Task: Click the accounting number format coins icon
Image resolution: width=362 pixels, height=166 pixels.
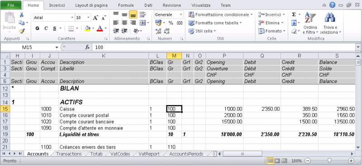Action: point(158,23)
